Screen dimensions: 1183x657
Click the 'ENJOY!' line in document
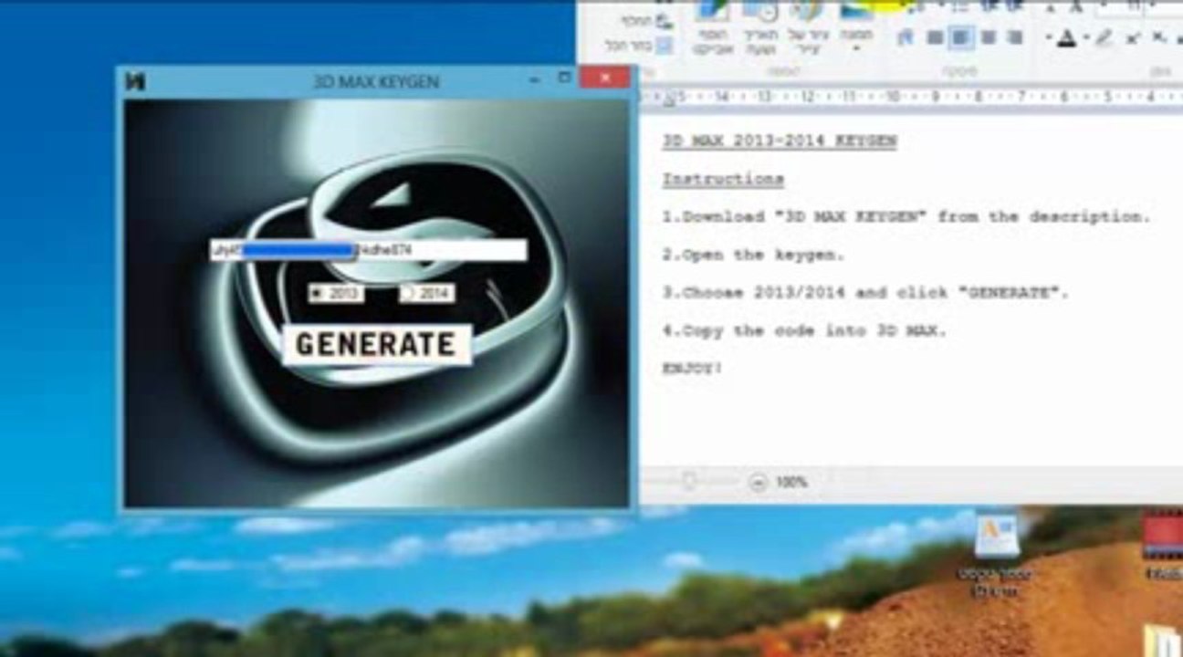click(x=693, y=369)
